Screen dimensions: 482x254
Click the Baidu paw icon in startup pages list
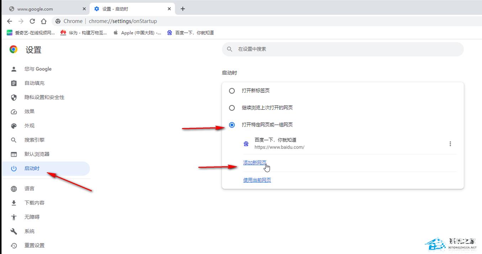[246, 144]
